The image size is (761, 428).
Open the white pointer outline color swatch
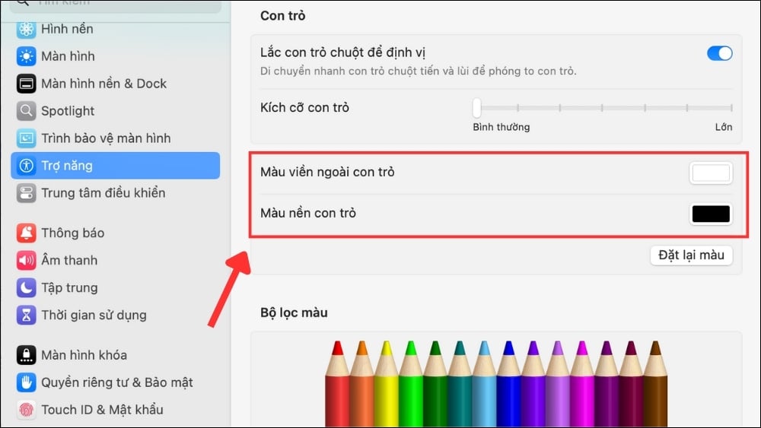(x=711, y=173)
